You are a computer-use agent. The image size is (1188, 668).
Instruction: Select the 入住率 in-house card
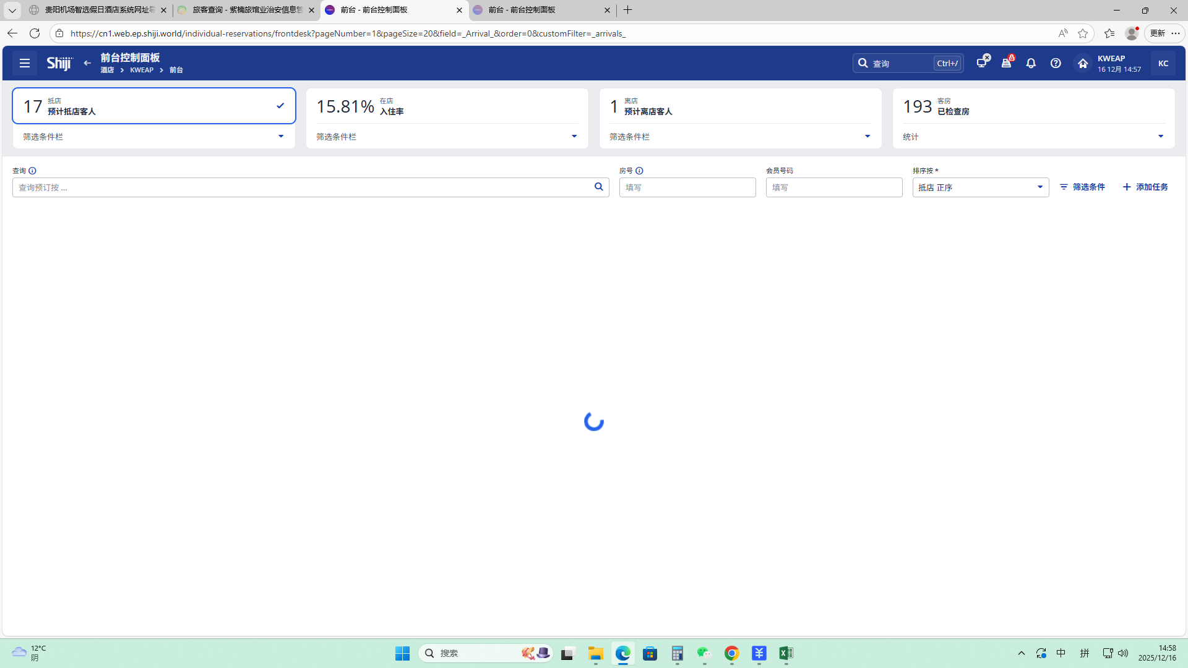[x=447, y=106]
